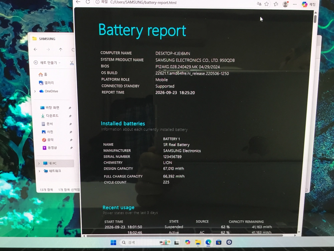Open Edge settings and more menu
The width and height of the screenshot is (334, 251).
coord(295,4)
